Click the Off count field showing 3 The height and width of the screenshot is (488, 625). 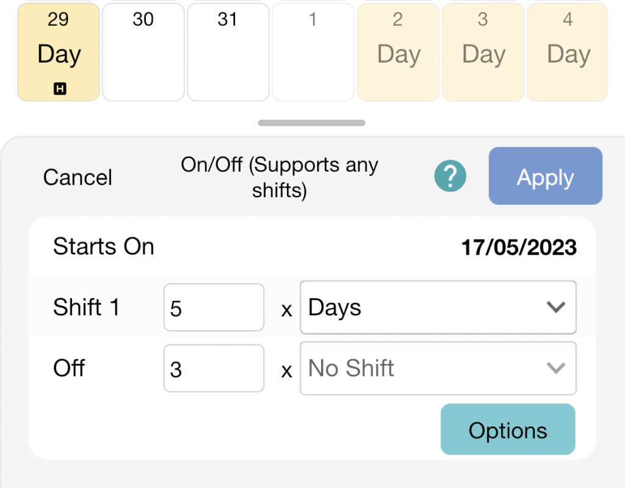(x=214, y=368)
